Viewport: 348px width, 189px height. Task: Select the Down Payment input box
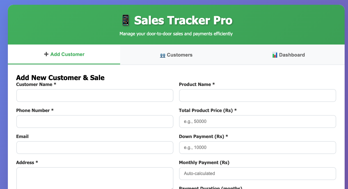click(257, 148)
